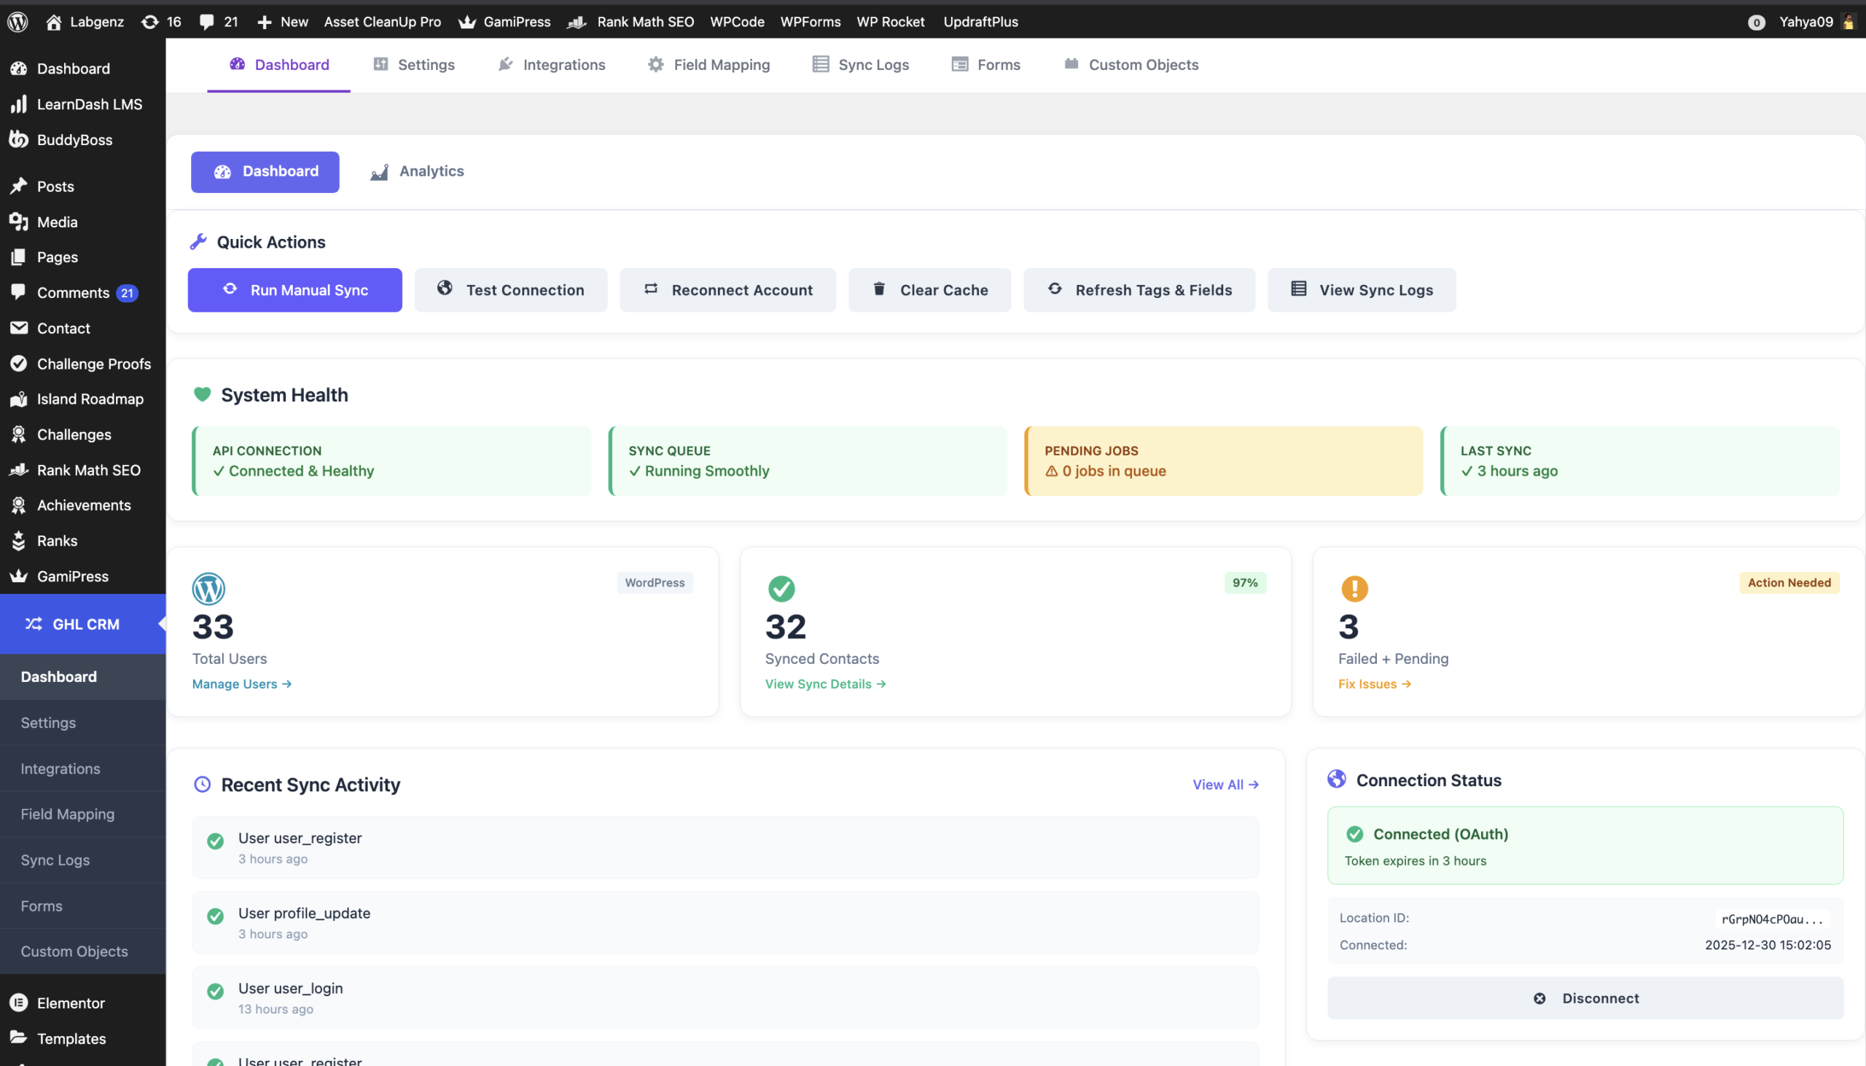Click the New (+) icon in the admin bar
Screen dimensions: 1866x1066
(x=264, y=21)
